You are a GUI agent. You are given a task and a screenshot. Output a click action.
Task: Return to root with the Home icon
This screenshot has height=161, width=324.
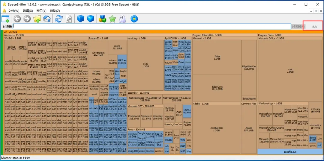point(47,19)
